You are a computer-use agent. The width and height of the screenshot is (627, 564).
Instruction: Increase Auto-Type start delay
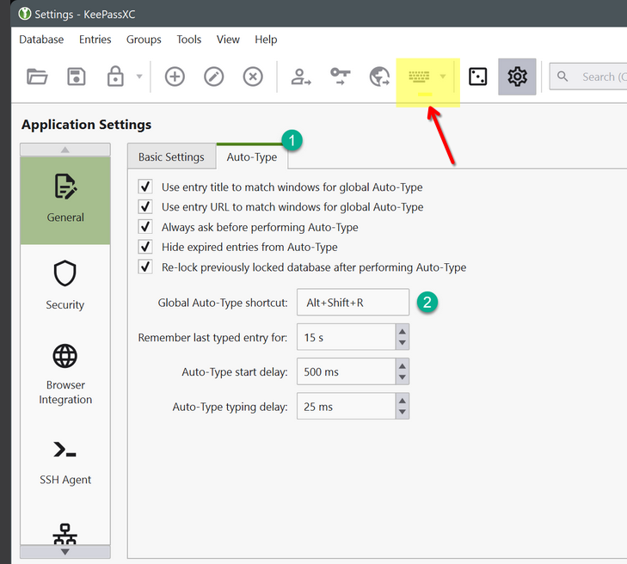[x=403, y=366]
